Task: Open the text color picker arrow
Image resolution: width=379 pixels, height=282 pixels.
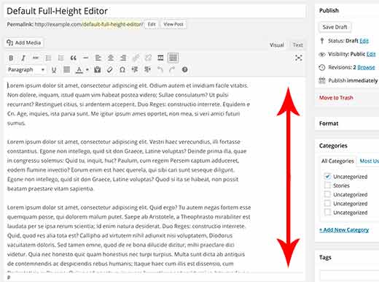Action: [87, 70]
